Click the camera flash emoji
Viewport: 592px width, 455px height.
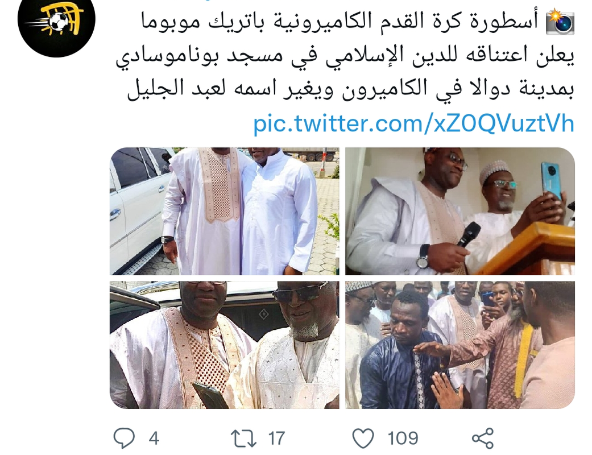pos(560,22)
